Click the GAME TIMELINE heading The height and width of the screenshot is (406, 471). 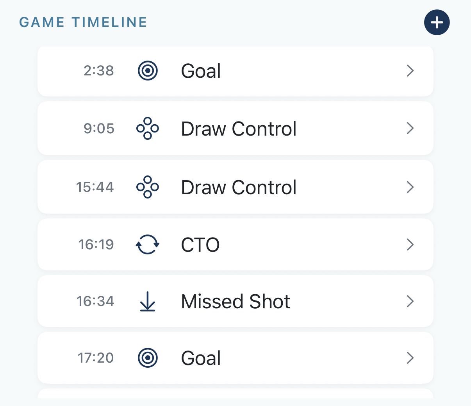(x=83, y=22)
